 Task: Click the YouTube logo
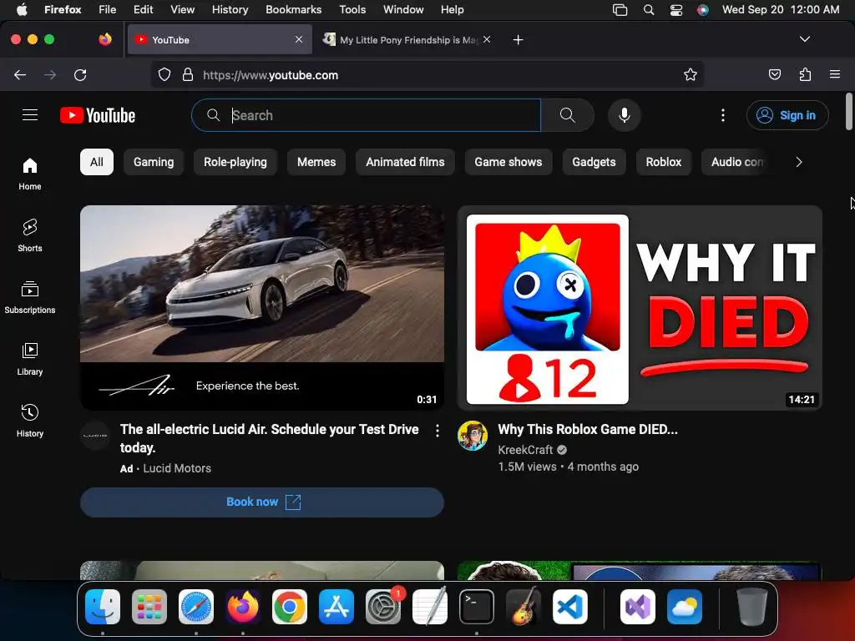pos(98,115)
